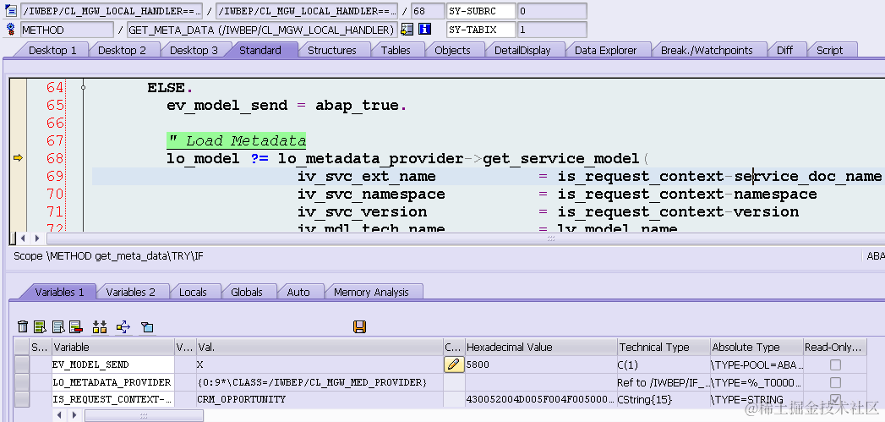Click the gear event-type icon beside METHOD
Screen dimensions: 885x422
[x=11, y=30]
